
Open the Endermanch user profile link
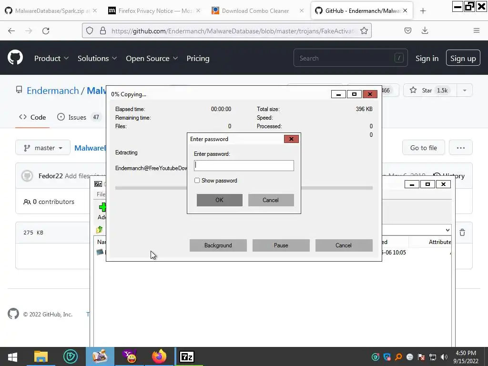click(52, 91)
